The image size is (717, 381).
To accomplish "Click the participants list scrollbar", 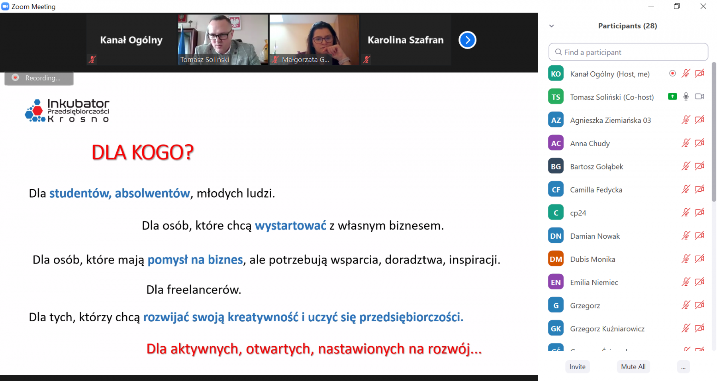I will coord(714,132).
